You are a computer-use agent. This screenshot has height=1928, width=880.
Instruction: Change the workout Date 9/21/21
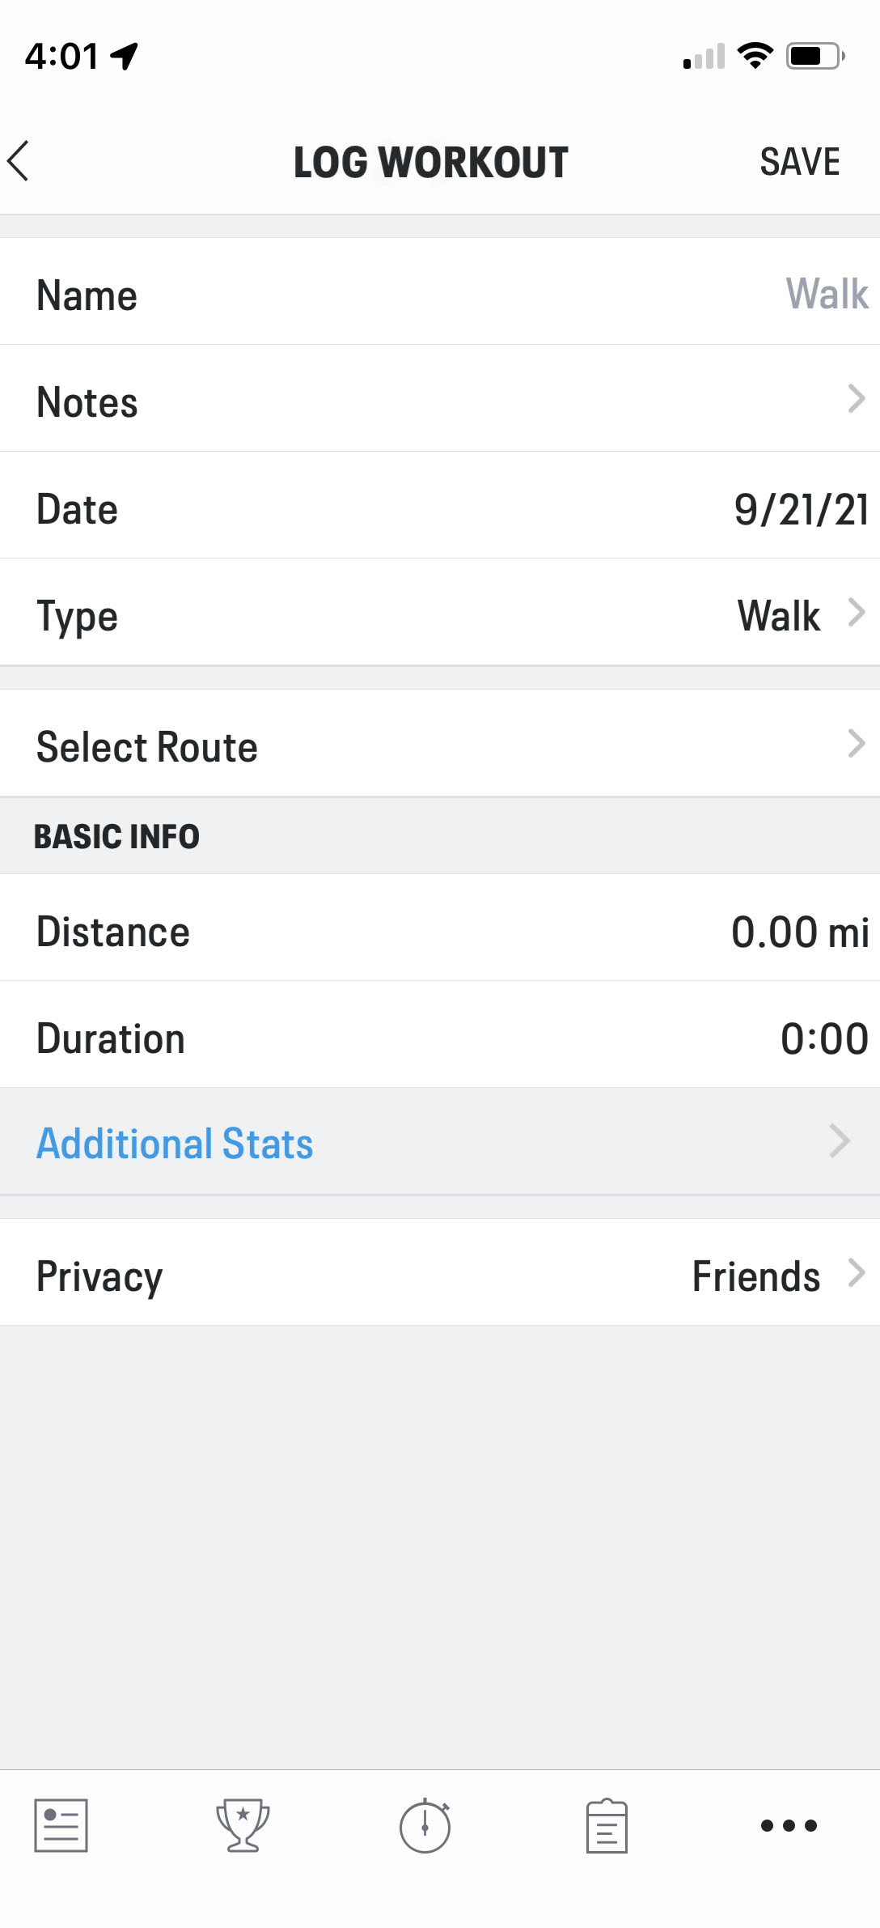pos(440,505)
